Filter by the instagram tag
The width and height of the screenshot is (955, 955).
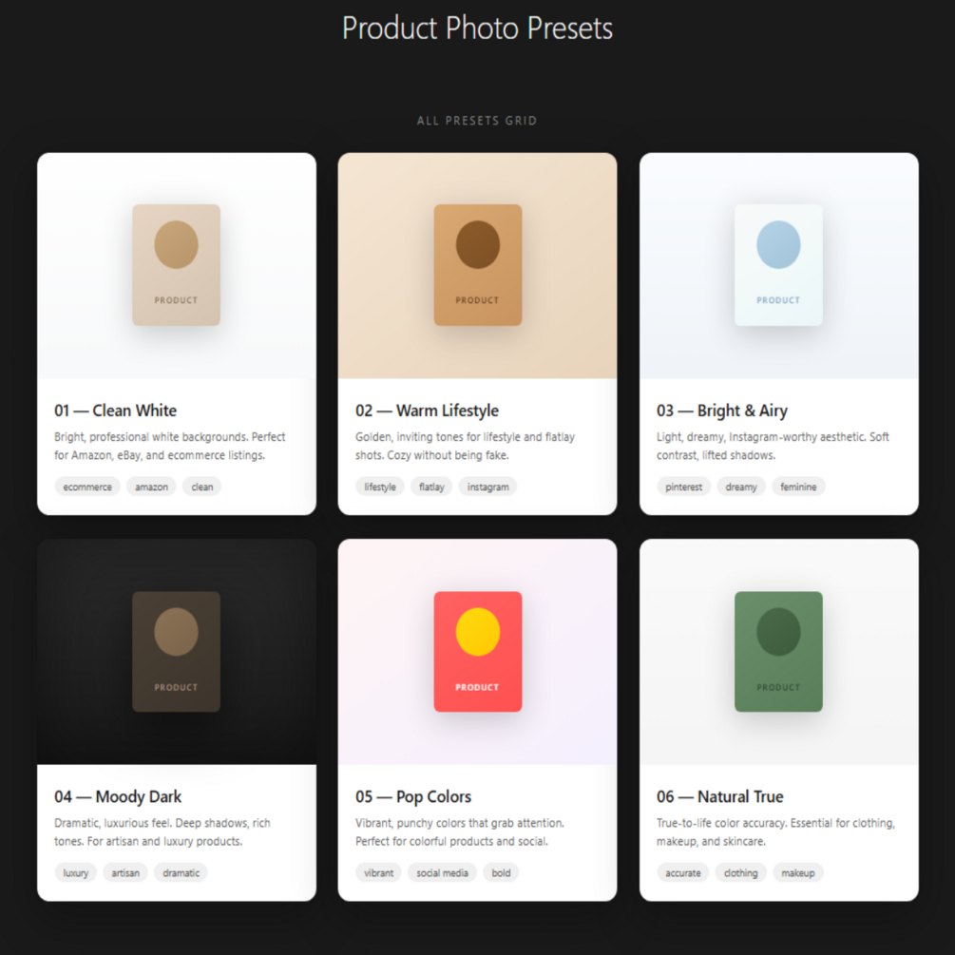point(488,487)
